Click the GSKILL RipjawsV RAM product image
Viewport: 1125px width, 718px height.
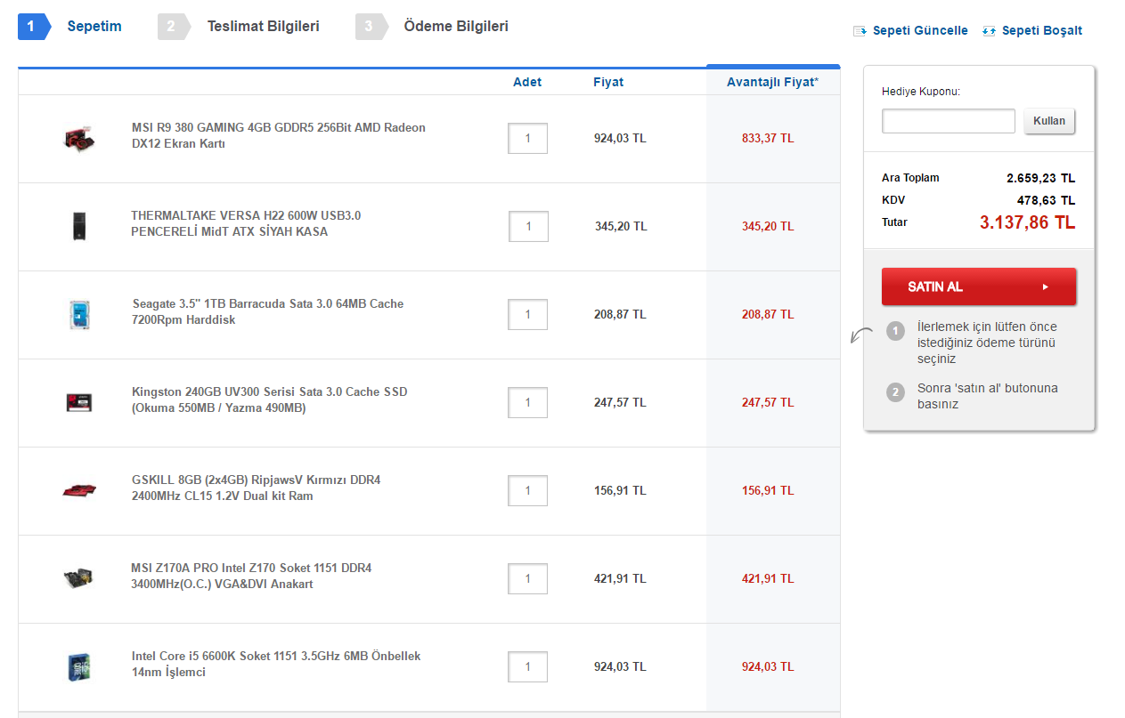click(x=80, y=490)
